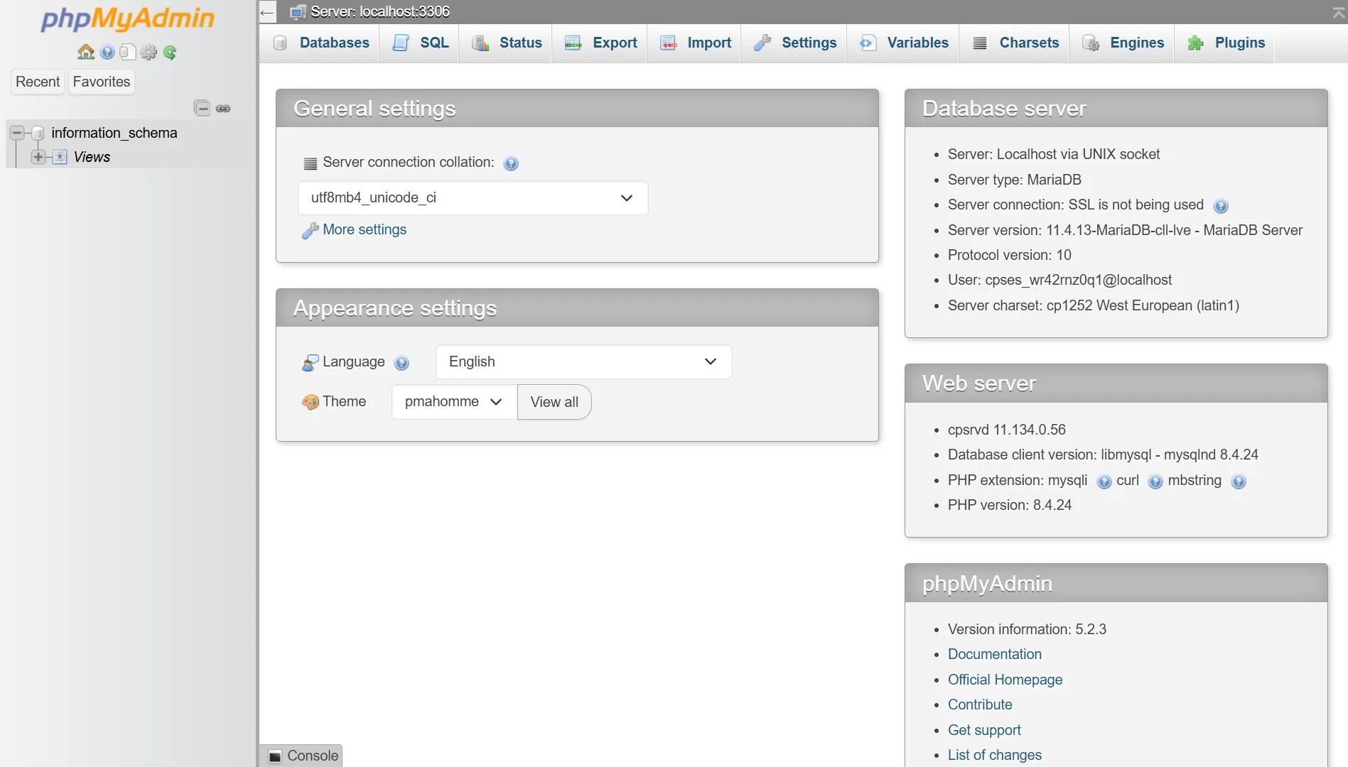
Task: Click the Get support link
Action: (x=984, y=730)
